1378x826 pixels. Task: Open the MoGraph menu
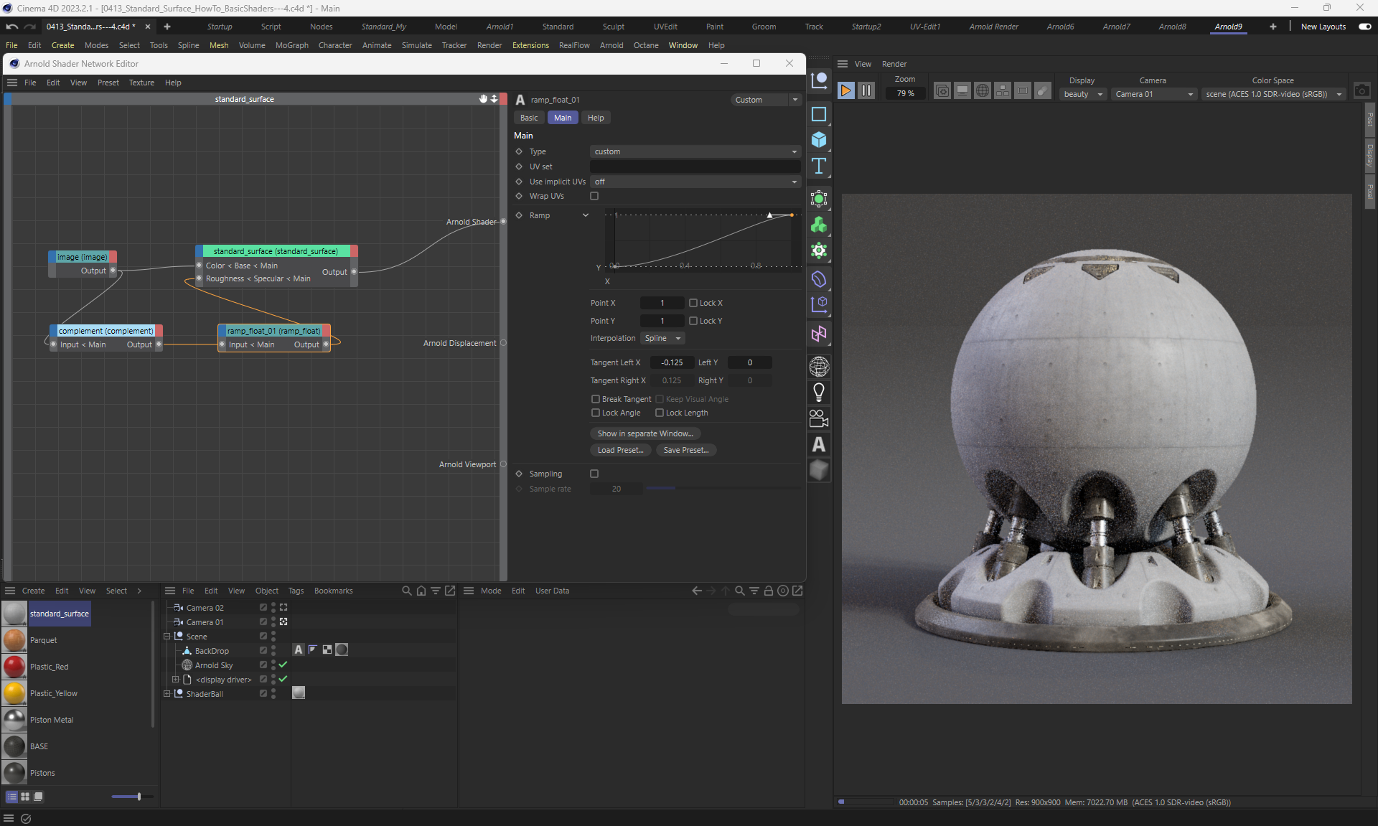tap(291, 45)
